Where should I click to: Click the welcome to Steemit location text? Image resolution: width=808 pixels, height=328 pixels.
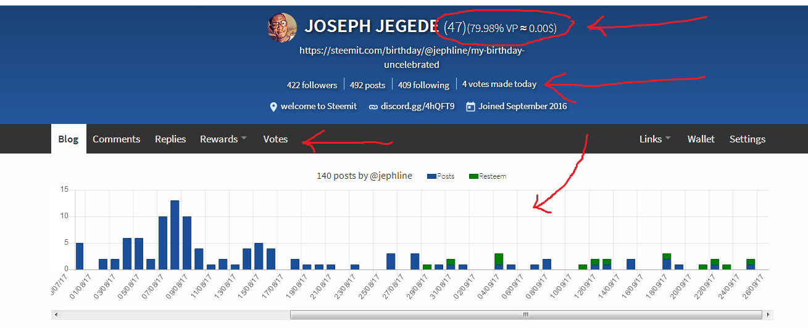pos(319,106)
